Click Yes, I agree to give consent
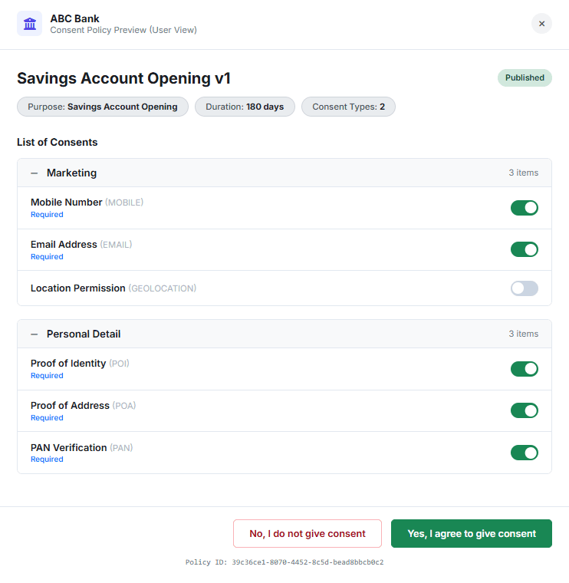Screen dimensions: 569x583 tap(472, 534)
